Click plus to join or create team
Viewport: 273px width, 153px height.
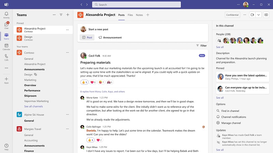click(x=68, y=15)
